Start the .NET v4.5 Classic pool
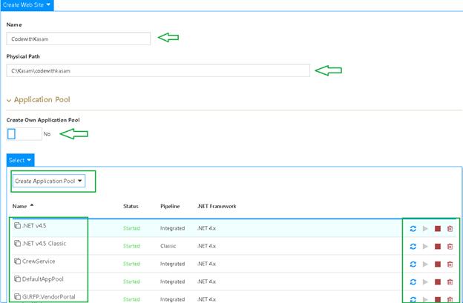 [x=425, y=247]
